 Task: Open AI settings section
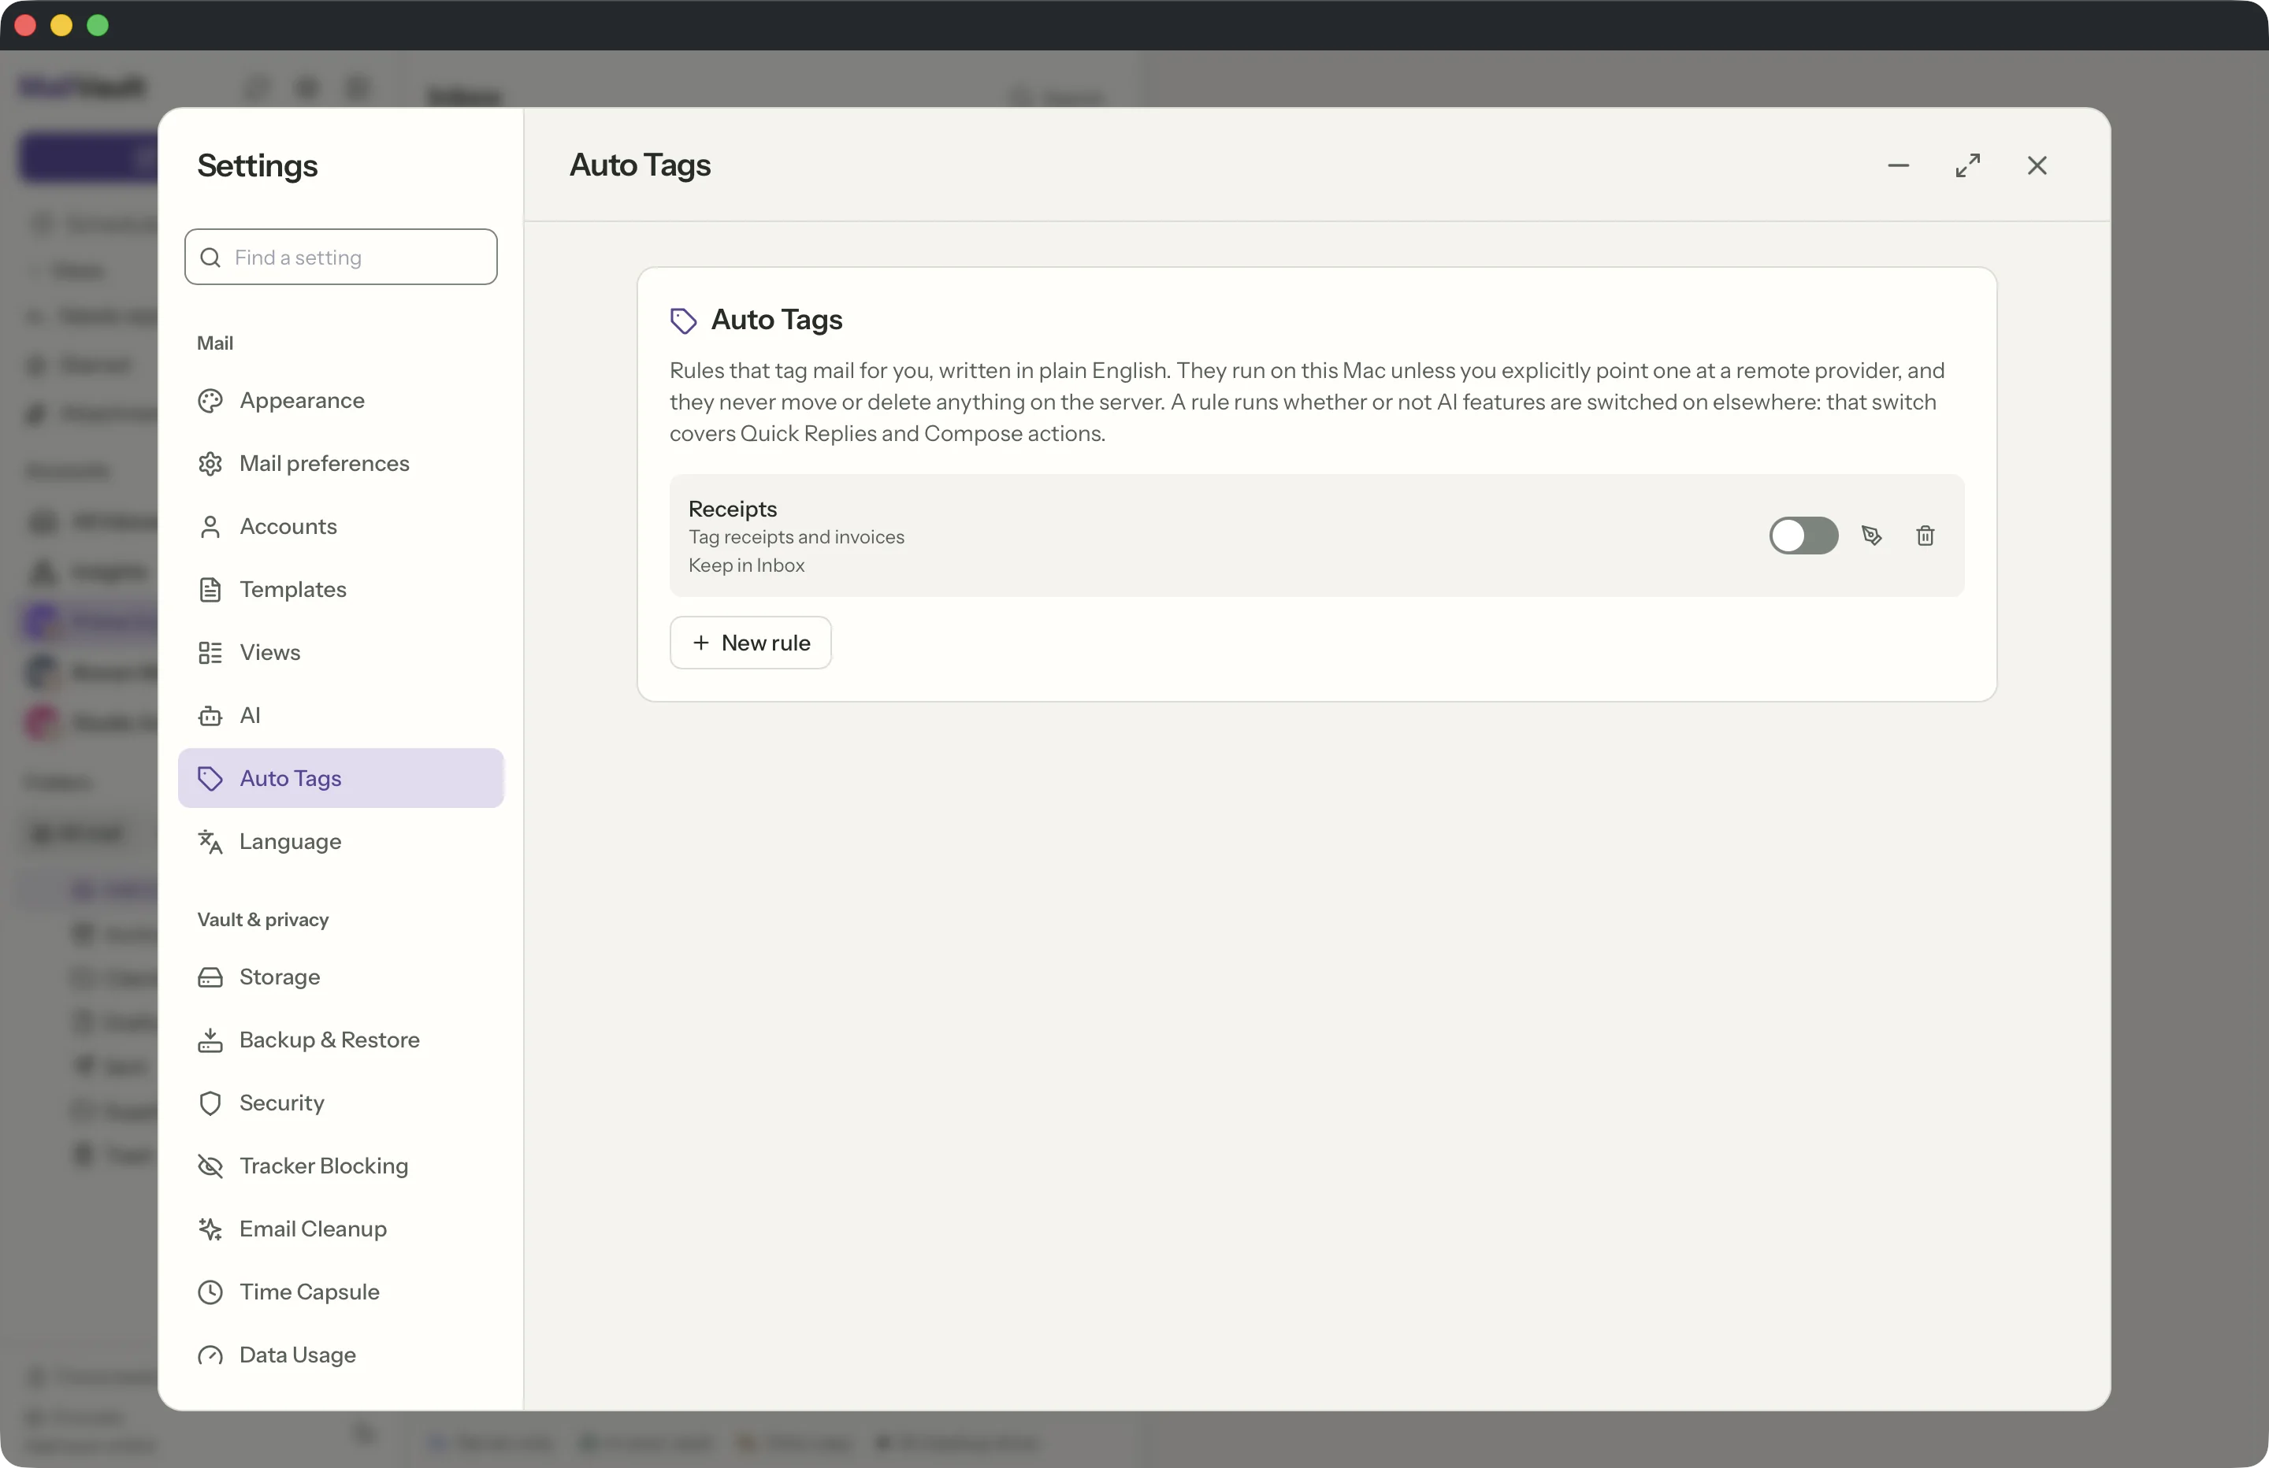pos(340,715)
